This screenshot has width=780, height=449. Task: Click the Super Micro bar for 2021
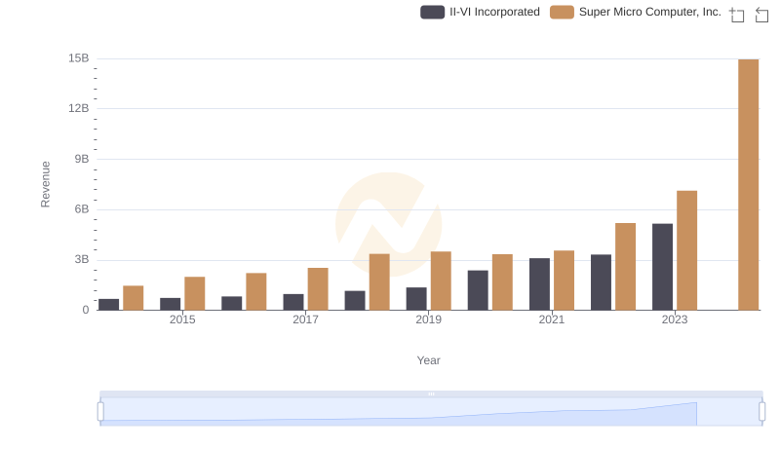(564, 281)
